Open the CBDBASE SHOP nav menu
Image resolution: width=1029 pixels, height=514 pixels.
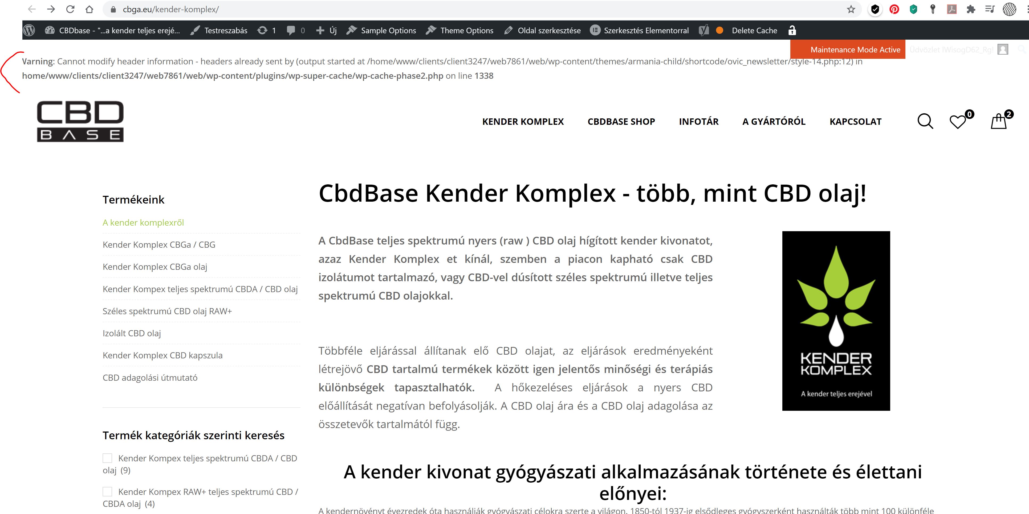pos(621,122)
